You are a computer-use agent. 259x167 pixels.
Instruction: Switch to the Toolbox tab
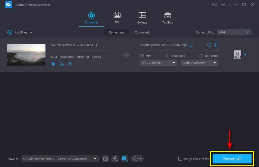pyautogui.click(x=167, y=18)
